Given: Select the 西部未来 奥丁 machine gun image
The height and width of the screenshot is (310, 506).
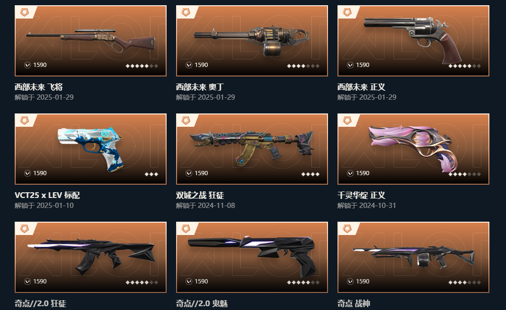Looking at the screenshot, I should coord(252,42).
